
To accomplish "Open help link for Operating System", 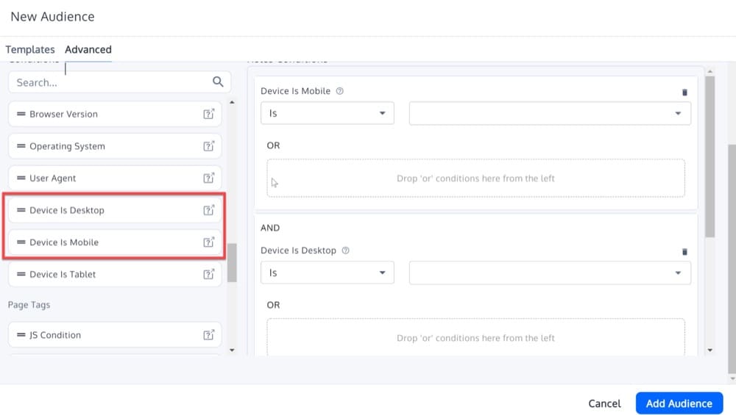I will pyautogui.click(x=208, y=146).
